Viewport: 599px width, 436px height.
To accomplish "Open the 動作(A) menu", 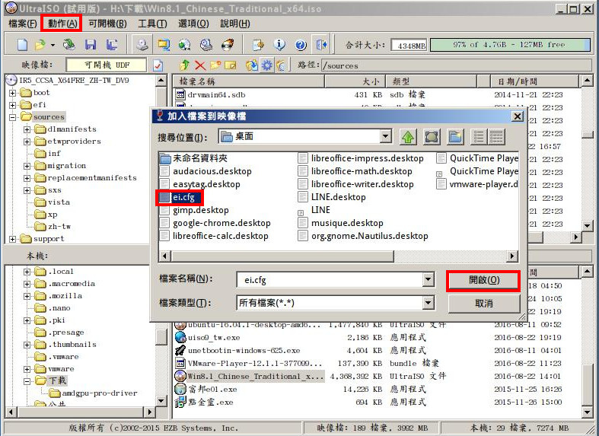I will pos(62,24).
